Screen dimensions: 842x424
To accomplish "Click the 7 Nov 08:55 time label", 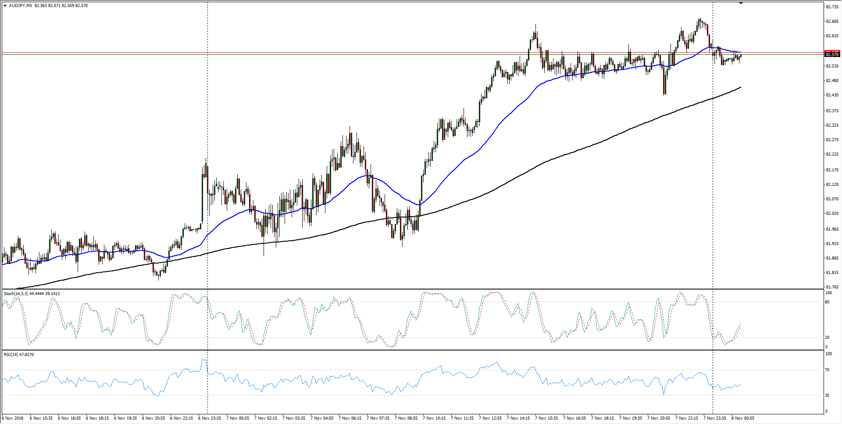I will (406, 418).
